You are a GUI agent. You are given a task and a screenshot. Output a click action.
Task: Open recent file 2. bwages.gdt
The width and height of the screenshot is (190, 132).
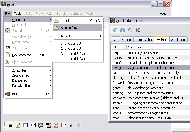[x=78, y=49]
